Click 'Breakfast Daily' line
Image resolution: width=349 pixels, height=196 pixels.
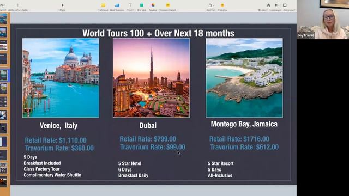[133, 175]
